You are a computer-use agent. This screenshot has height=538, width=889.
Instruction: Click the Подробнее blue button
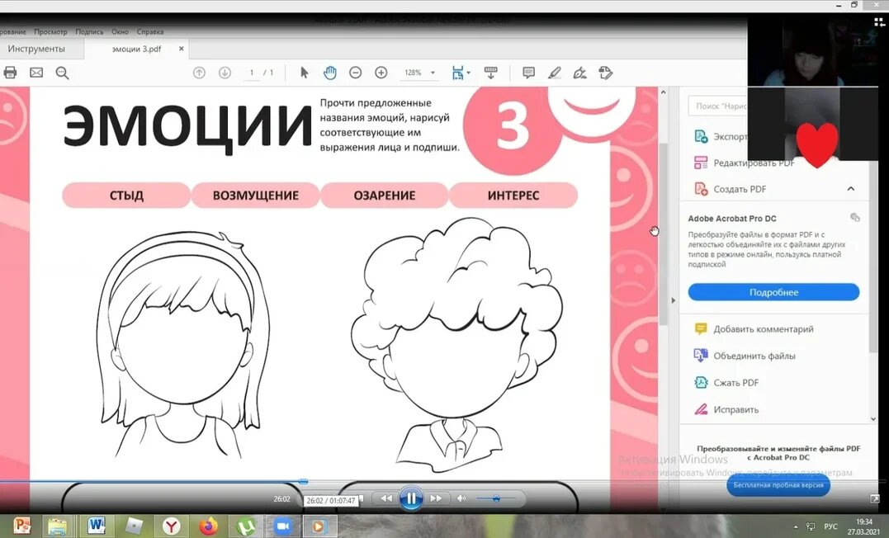pyautogui.click(x=773, y=292)
